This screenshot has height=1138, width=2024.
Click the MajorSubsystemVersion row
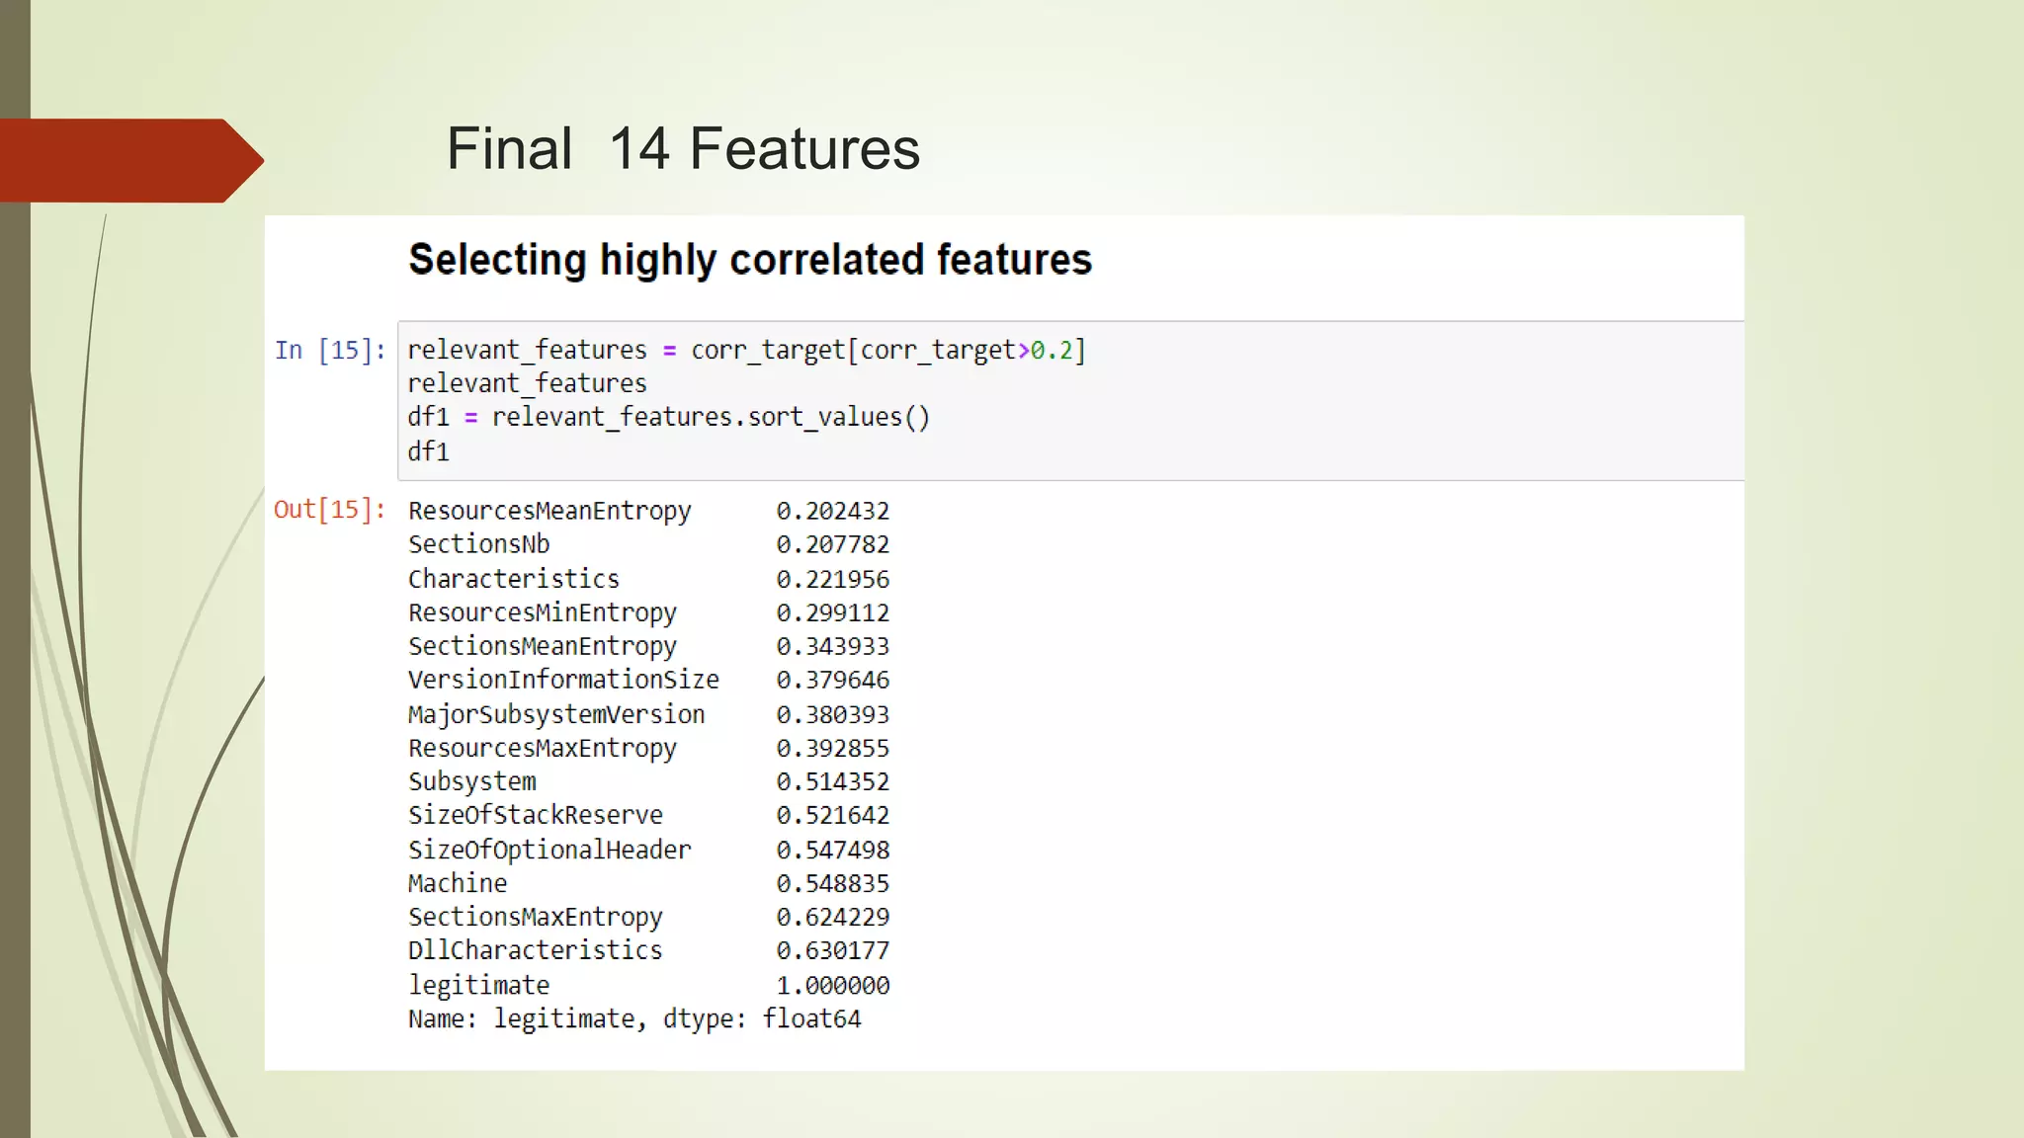556,714
